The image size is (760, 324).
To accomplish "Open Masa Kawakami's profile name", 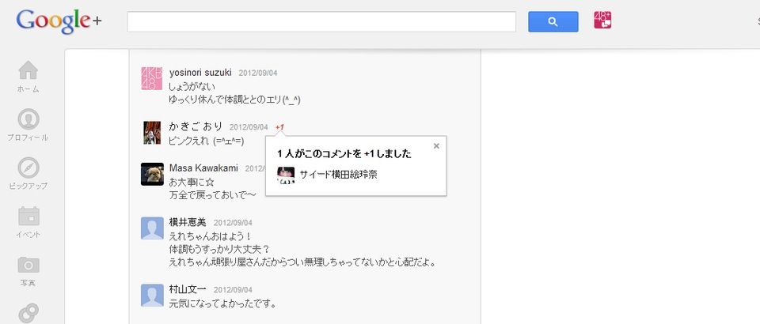I will (x=203, y=168).
